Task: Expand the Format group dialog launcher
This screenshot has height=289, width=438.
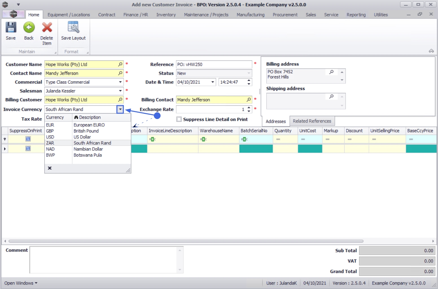Action: 87,53
